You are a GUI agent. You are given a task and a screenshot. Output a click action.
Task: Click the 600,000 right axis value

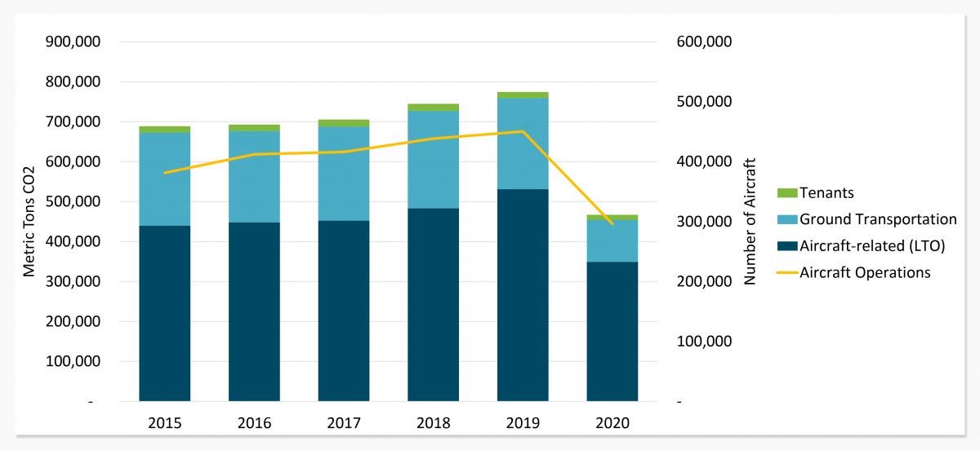(705, 42)
